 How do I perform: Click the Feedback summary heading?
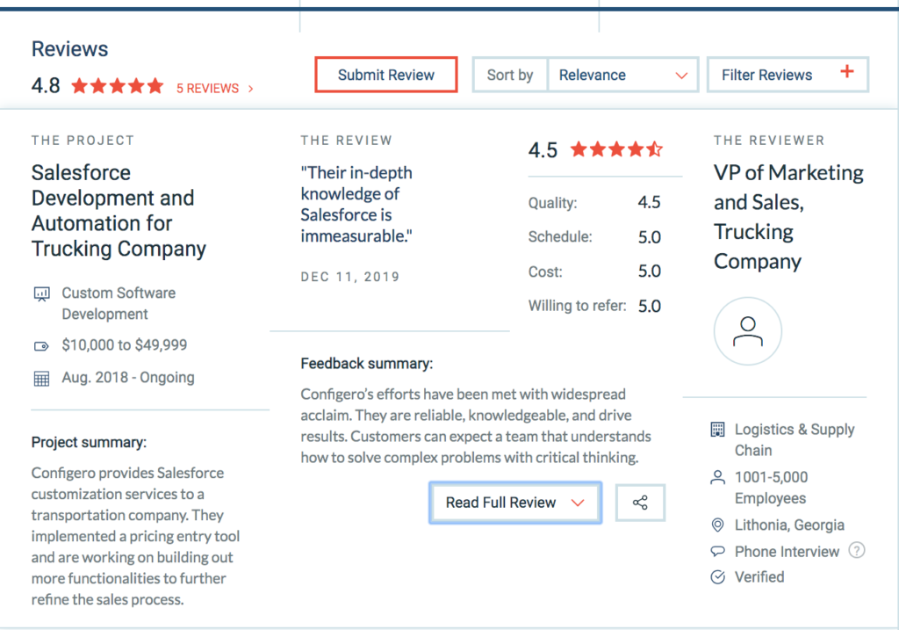tap(367, 364)
